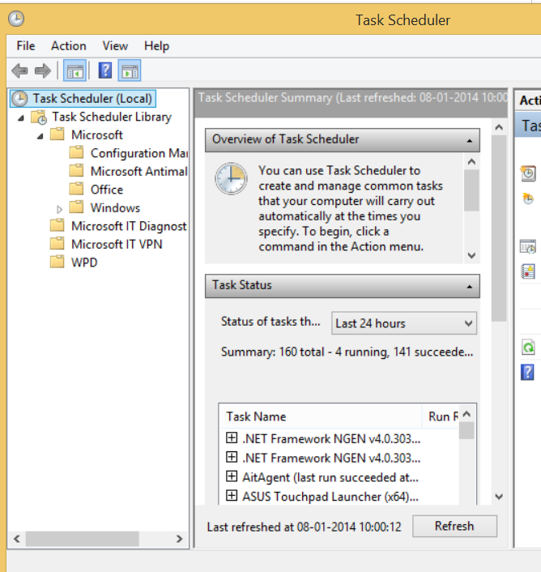Screen dimensions: 541x572
Task: Expand the Windows folder in the tree
Action: pos(60,208)
